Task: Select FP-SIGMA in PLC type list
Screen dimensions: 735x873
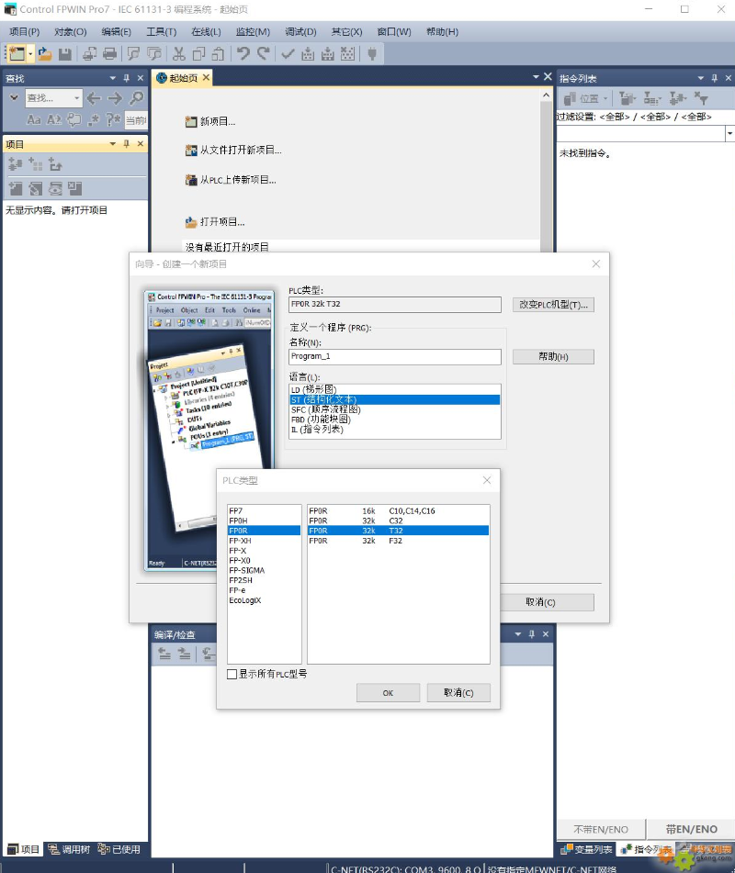Action: click(264, 570)
